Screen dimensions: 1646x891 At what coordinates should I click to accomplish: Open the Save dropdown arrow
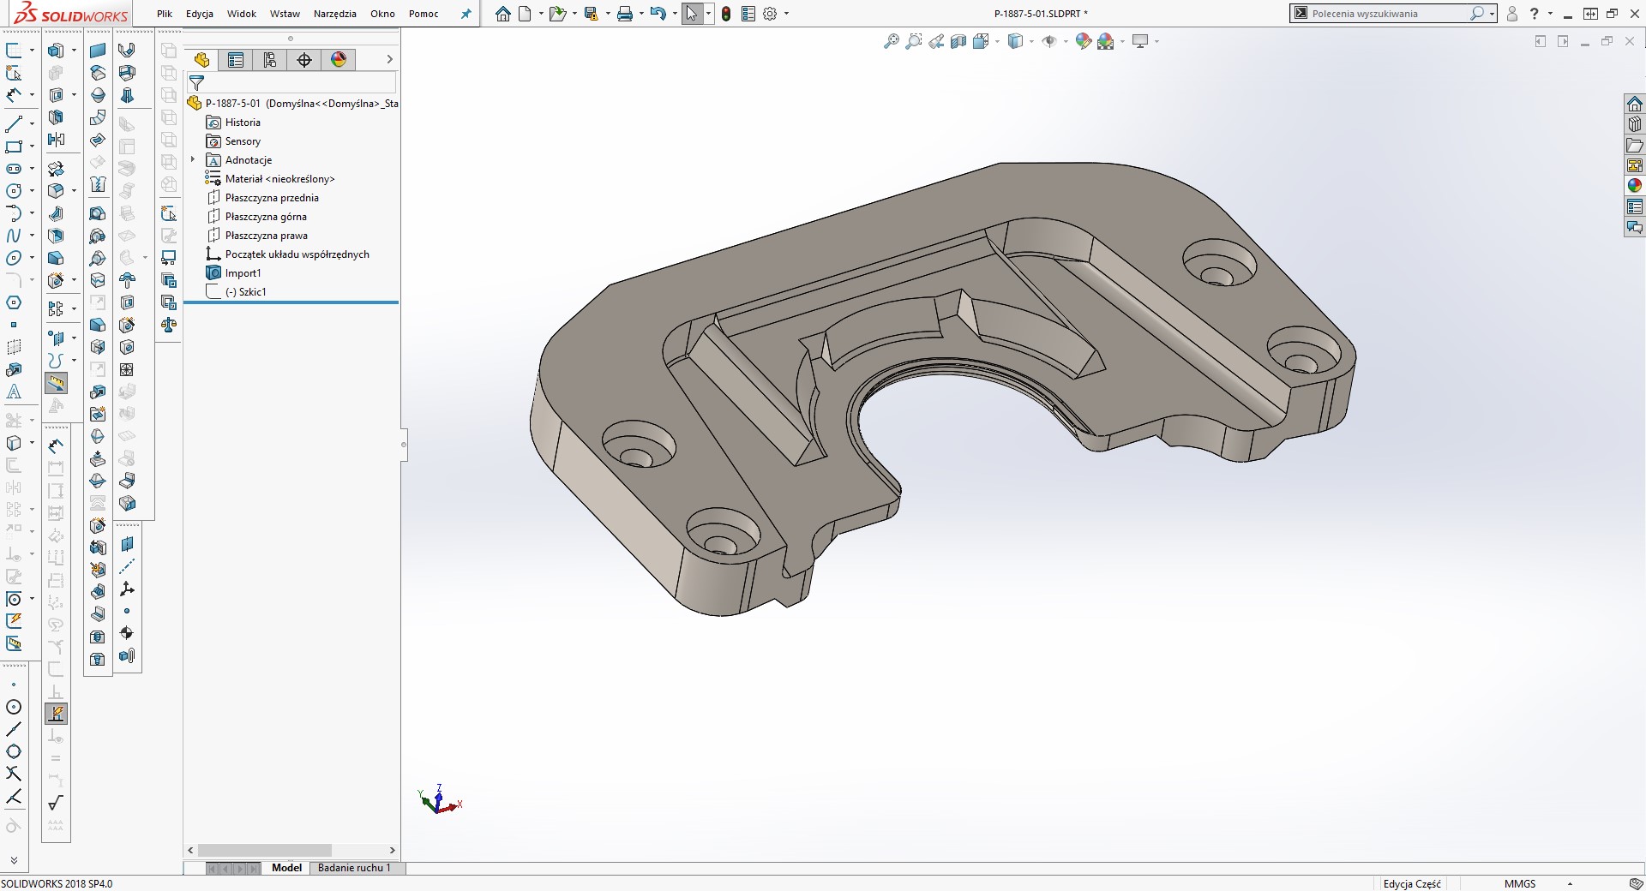608,14
